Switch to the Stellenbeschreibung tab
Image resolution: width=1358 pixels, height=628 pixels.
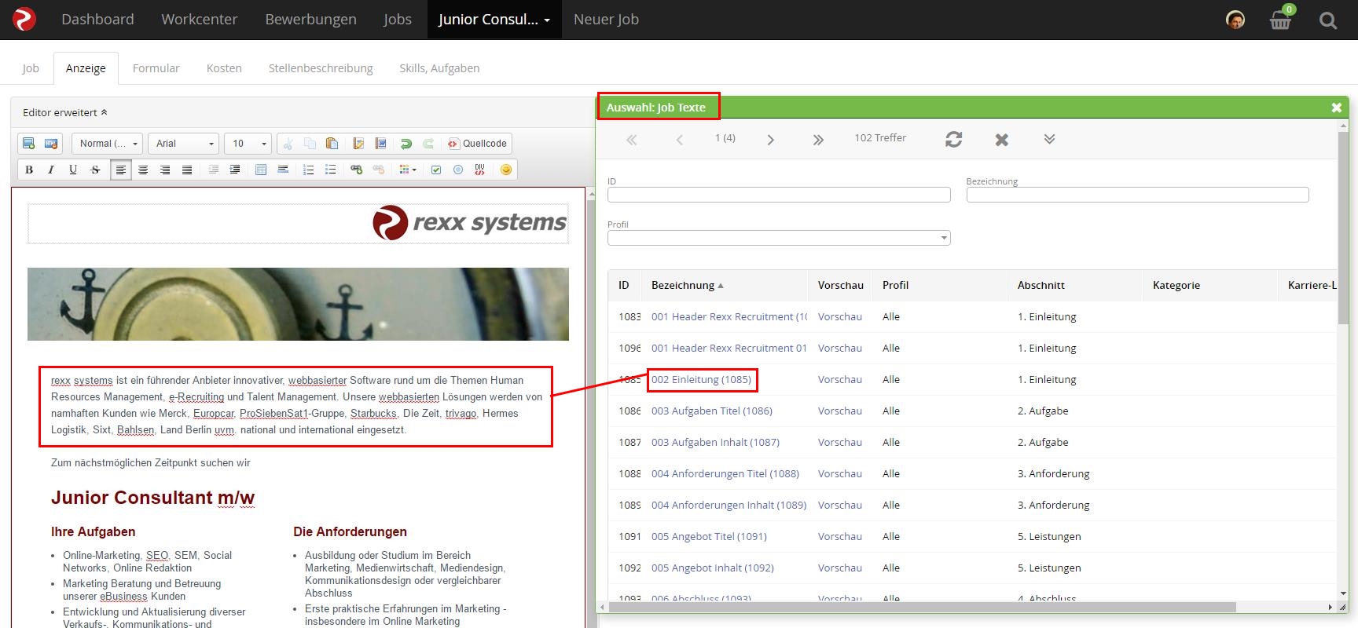point(321,68)
